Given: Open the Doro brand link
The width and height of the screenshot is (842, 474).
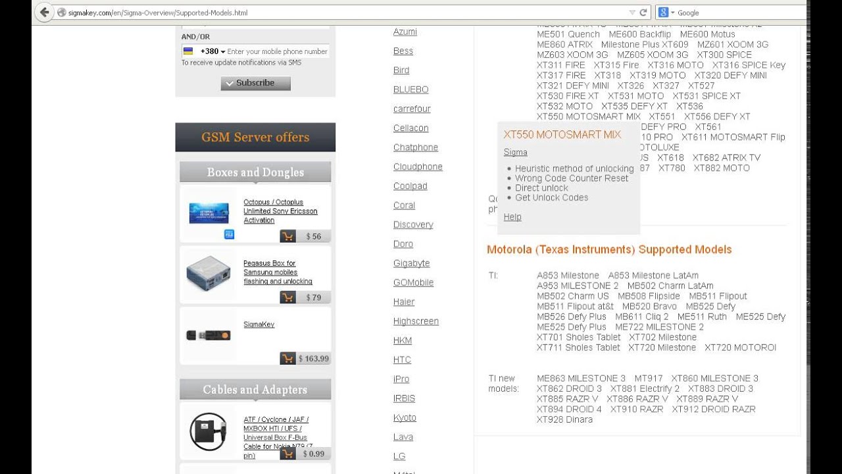Looking at the screenshot, I should [403, 244].
